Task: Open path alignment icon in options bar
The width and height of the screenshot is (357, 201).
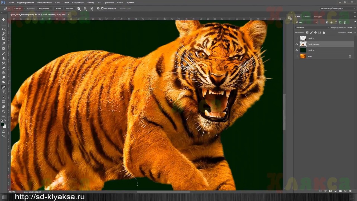Action: 85,9
